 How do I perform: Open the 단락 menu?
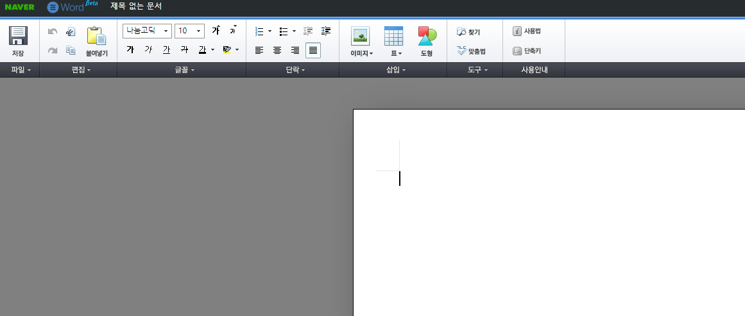(295, 70)
